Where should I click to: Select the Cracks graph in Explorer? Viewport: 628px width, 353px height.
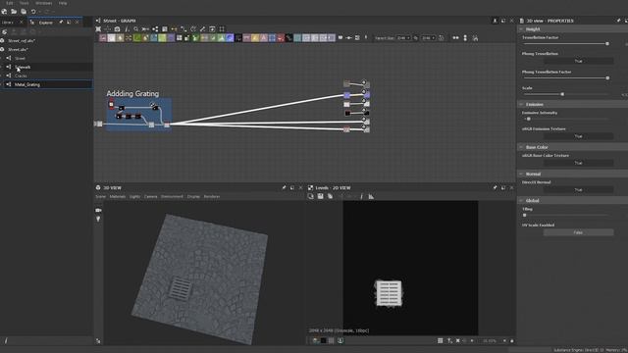(x=21, y=76)
